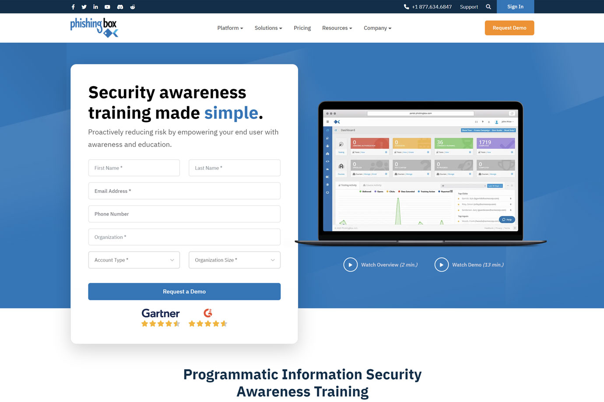
Task: Expand the Solutions menu
Action: pyautogui.click(x=268, y=28)
